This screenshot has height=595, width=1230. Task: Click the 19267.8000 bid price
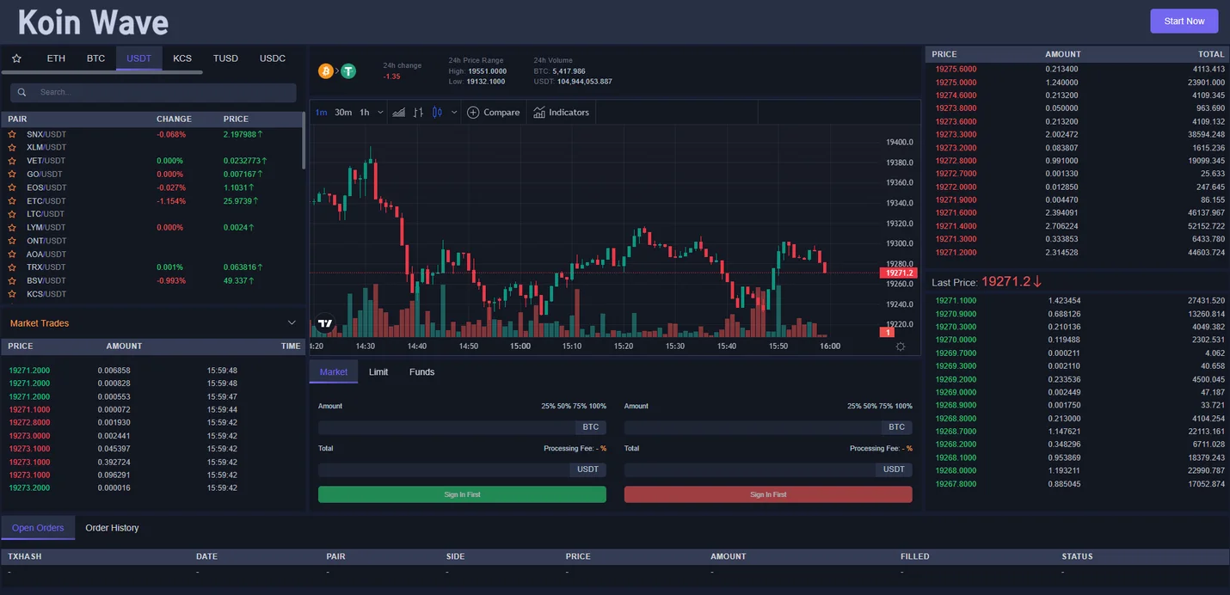coord(956,484)
